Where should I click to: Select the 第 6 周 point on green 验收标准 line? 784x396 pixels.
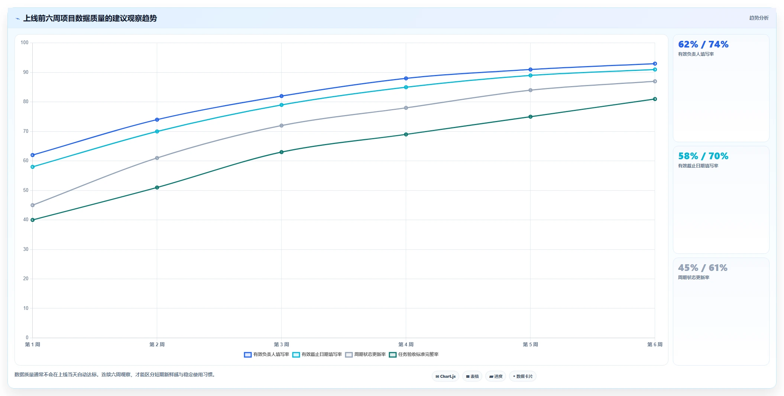tap(655, 99)
